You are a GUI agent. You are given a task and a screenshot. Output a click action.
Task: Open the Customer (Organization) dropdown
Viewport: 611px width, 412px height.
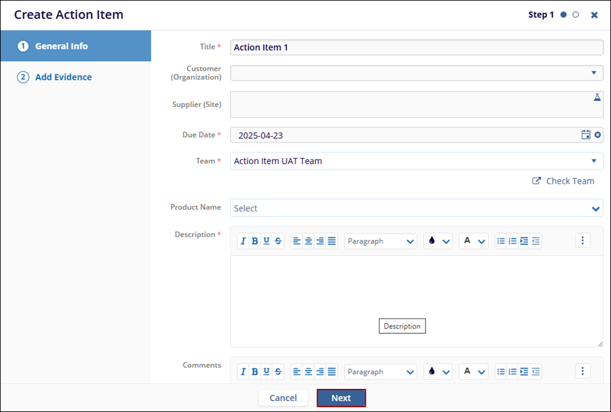pos(593,73)
